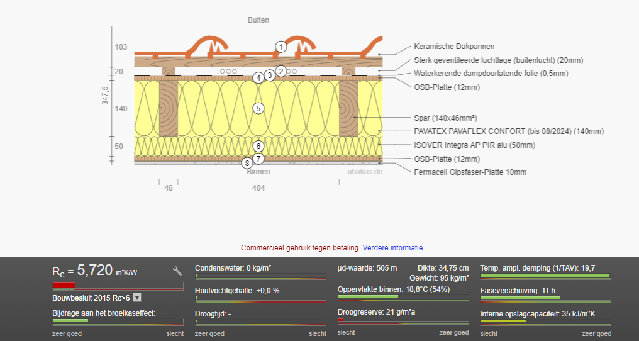
Task: Click the Rc value 5,720
Action: click(94, 270)
